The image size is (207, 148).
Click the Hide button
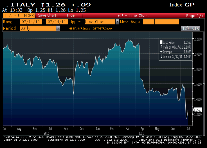[x=71, y=15]
